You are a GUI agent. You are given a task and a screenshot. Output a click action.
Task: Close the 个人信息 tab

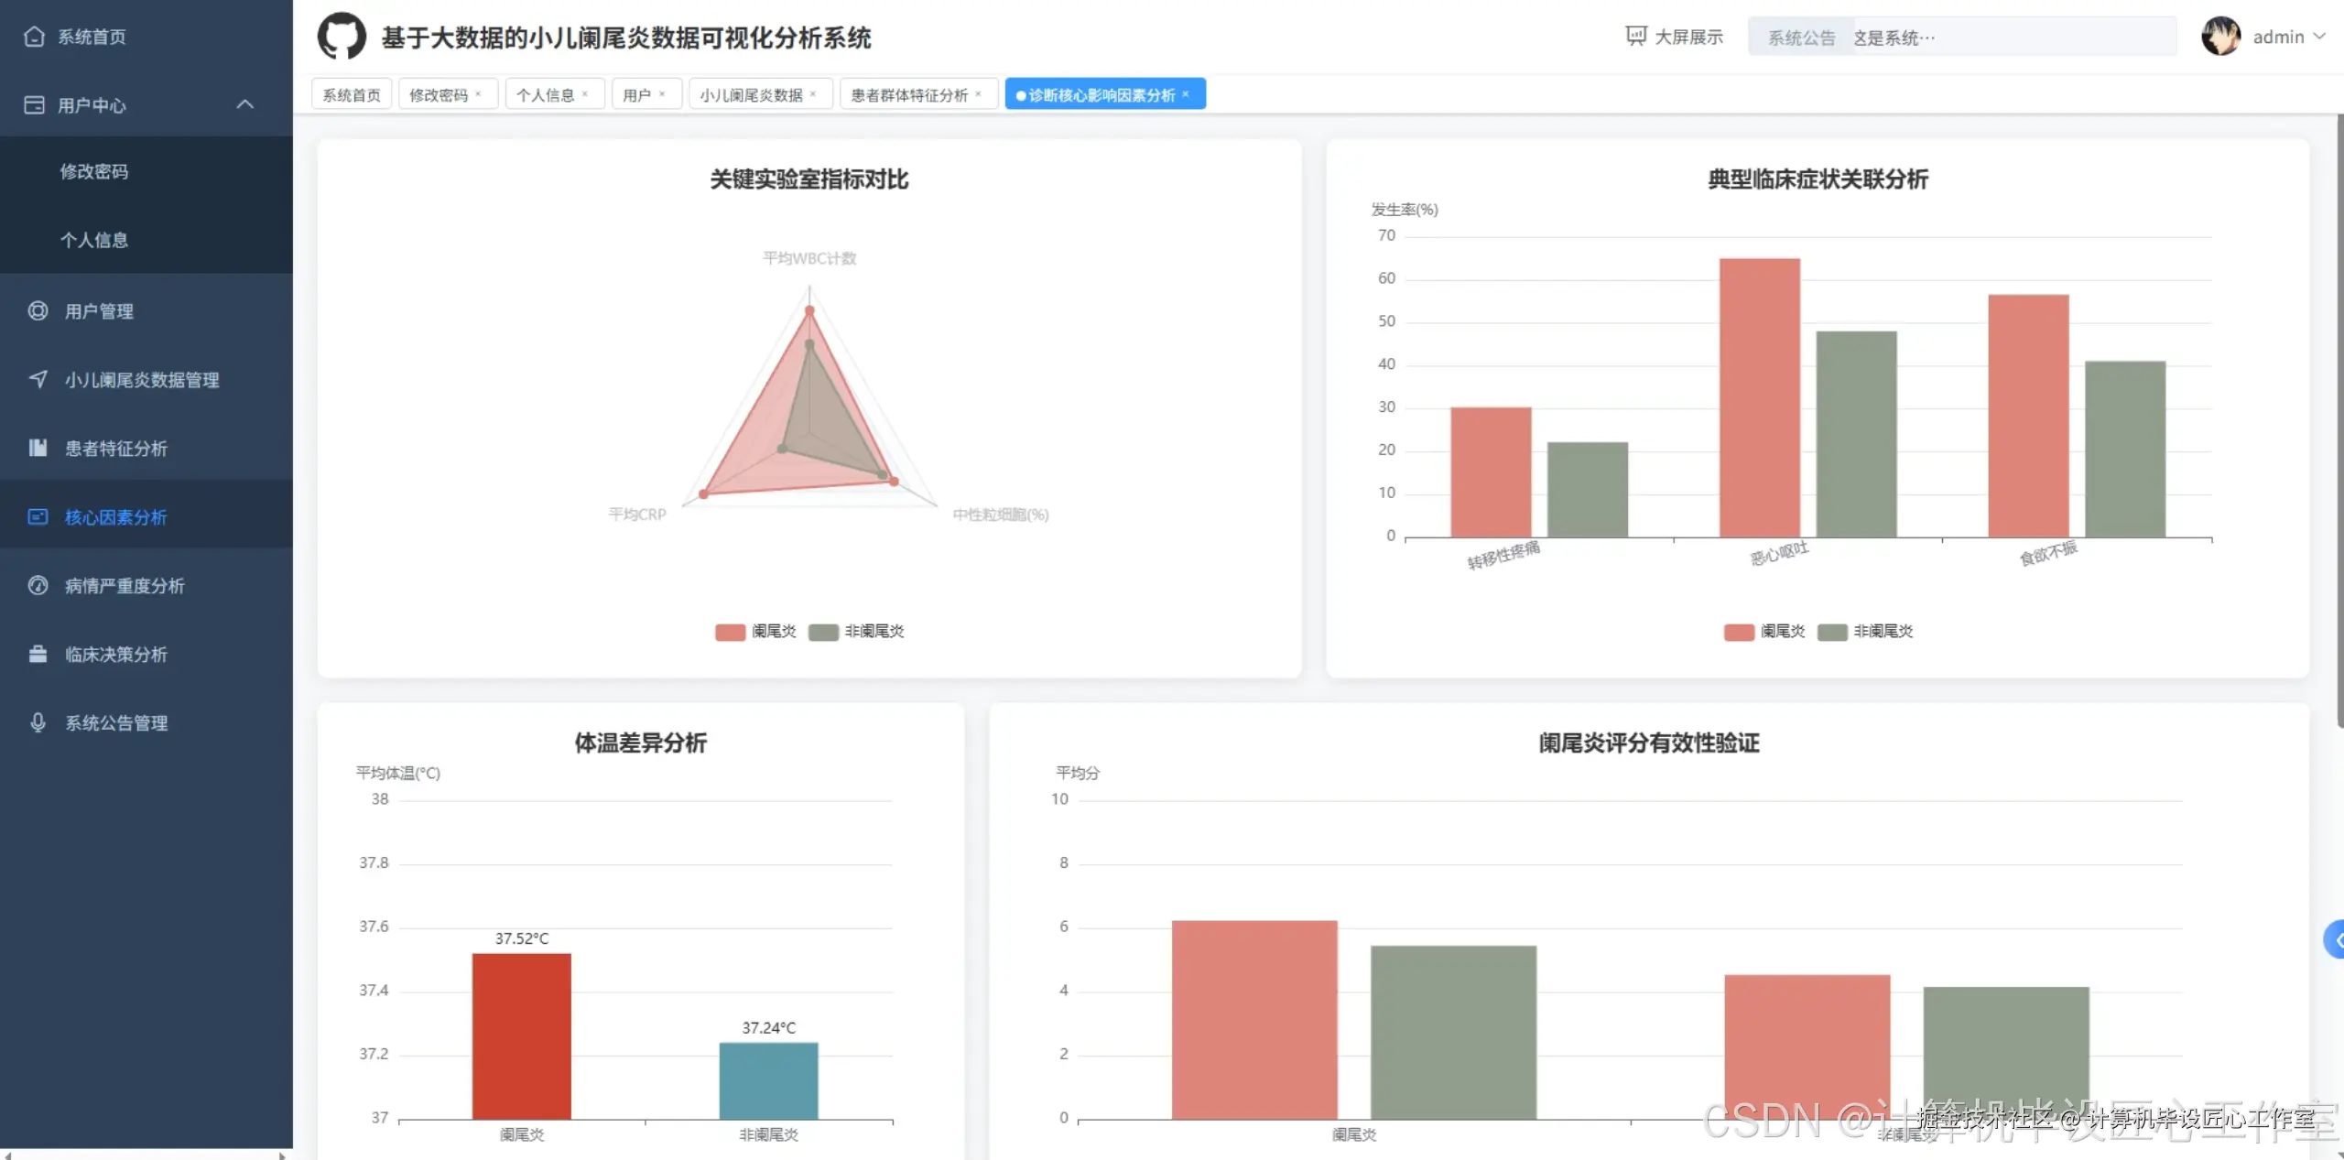[x=585, y=94]
